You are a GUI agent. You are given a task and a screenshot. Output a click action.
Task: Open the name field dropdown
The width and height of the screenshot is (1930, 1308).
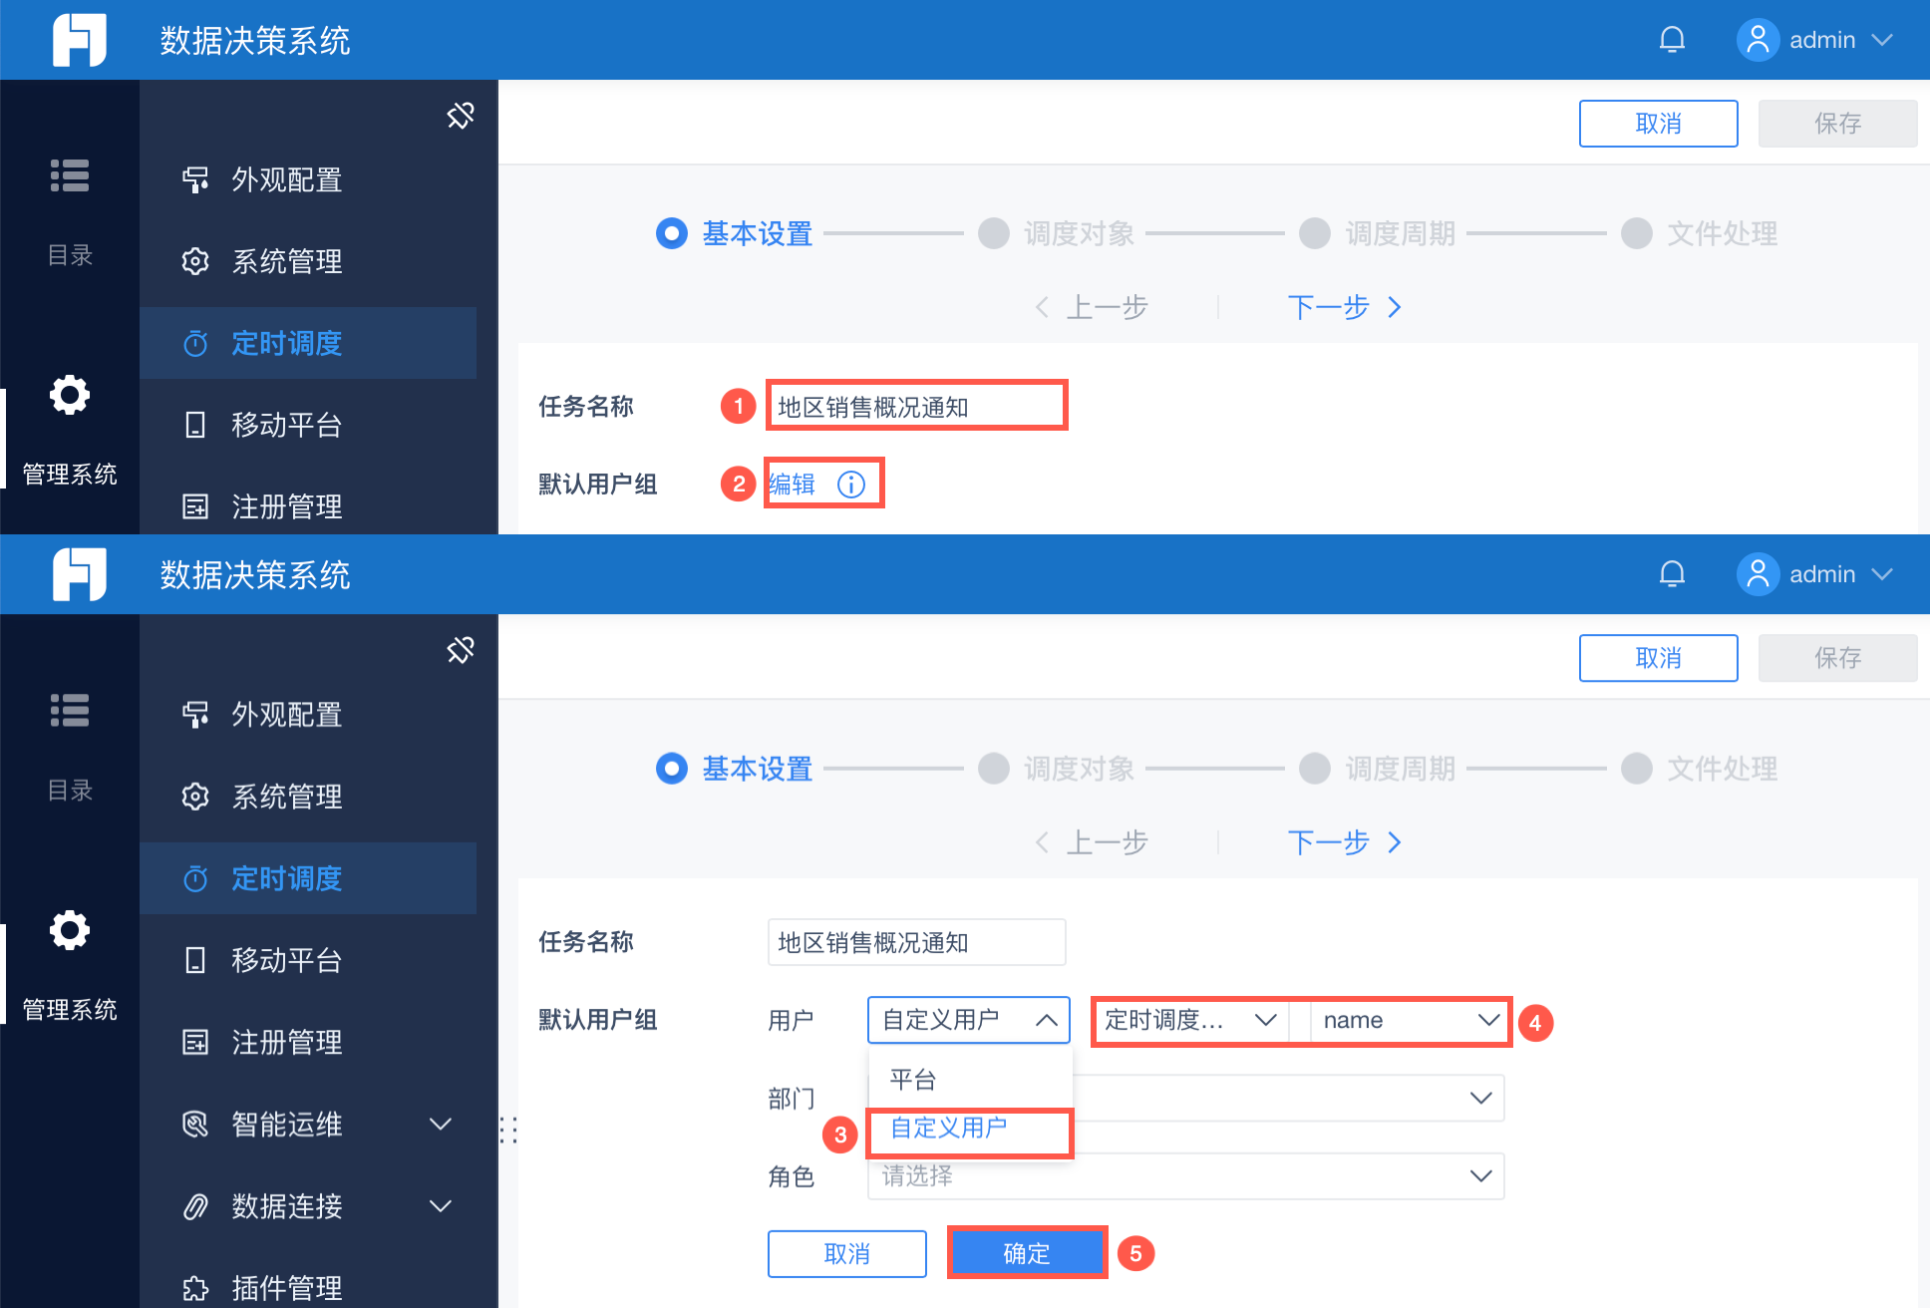pyautogui.click(x=1408, y=1020)
